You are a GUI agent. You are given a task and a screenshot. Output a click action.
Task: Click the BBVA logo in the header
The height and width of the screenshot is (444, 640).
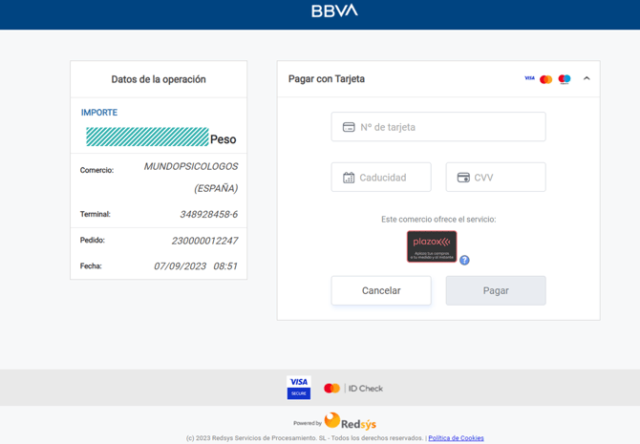[334, 11]
